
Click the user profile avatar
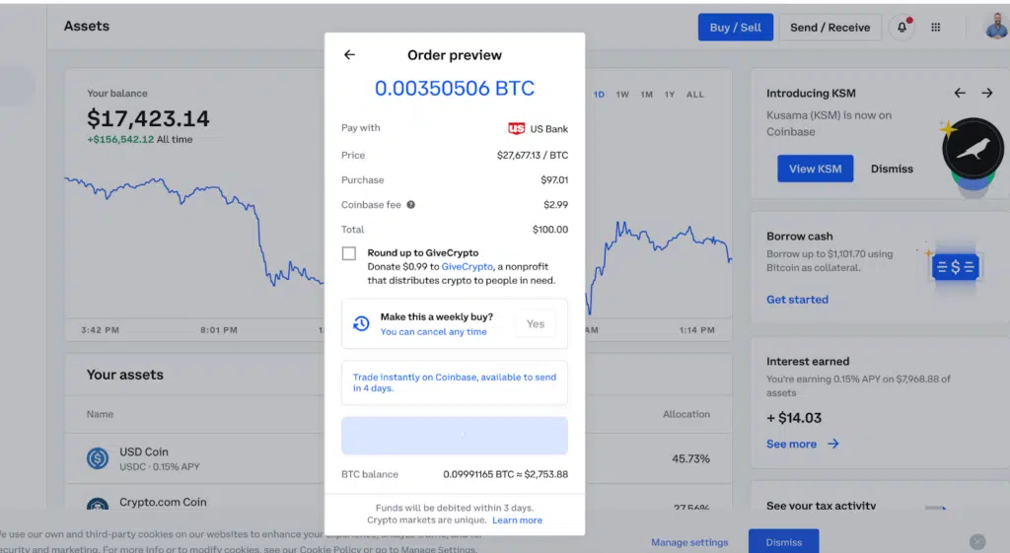point(995,28)
